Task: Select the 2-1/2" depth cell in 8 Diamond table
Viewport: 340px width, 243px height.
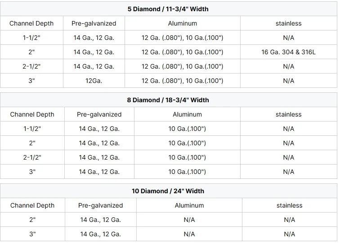Action: pyautogui.click(x=32, y=157)
